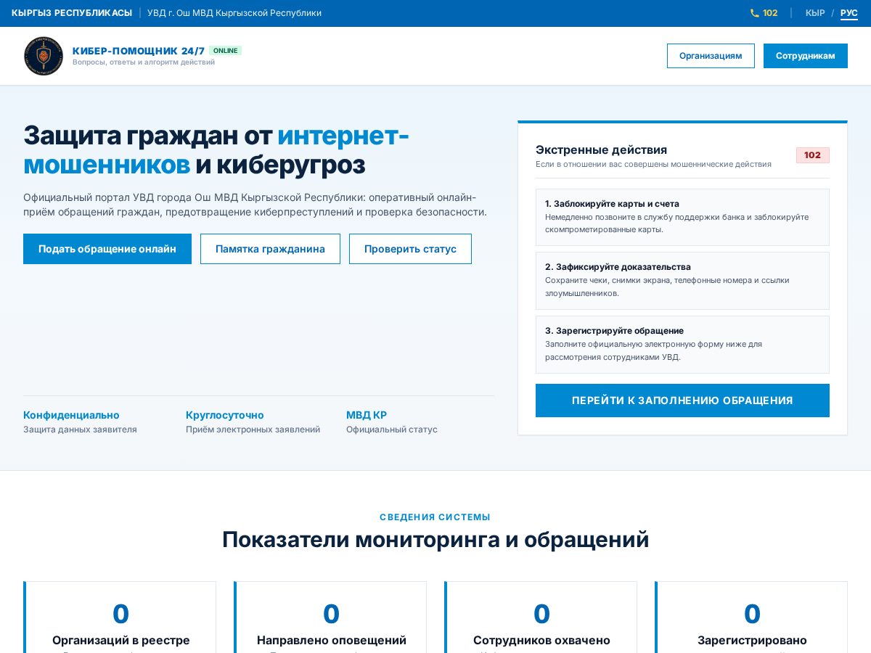
Task: Click the Сотрудников охвачено stat card
Action: tap(541, 617)
